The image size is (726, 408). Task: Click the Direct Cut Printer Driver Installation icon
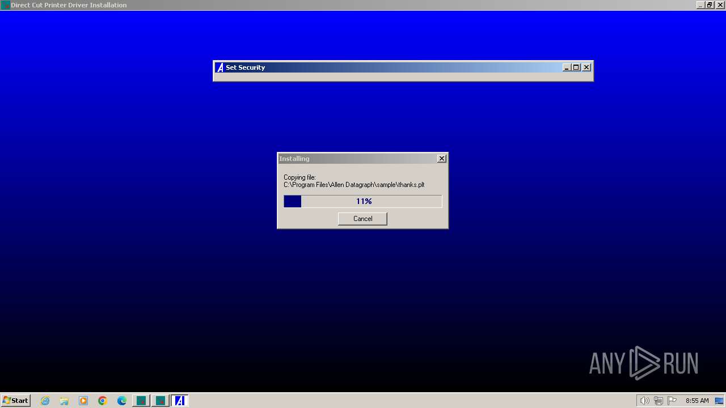pyautogui.click(x=5, y=5)
